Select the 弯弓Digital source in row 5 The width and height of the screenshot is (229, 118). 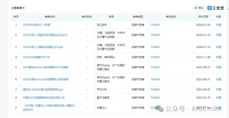[x=111, y=67]
